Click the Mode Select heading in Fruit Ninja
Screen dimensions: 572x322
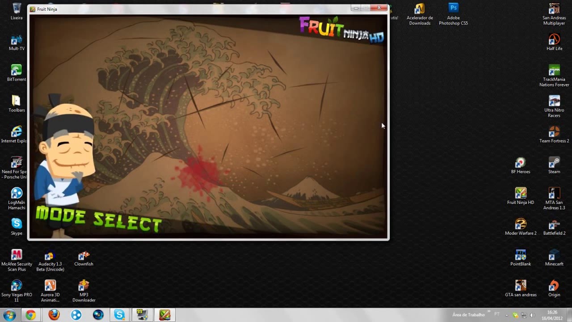point(98,218)
